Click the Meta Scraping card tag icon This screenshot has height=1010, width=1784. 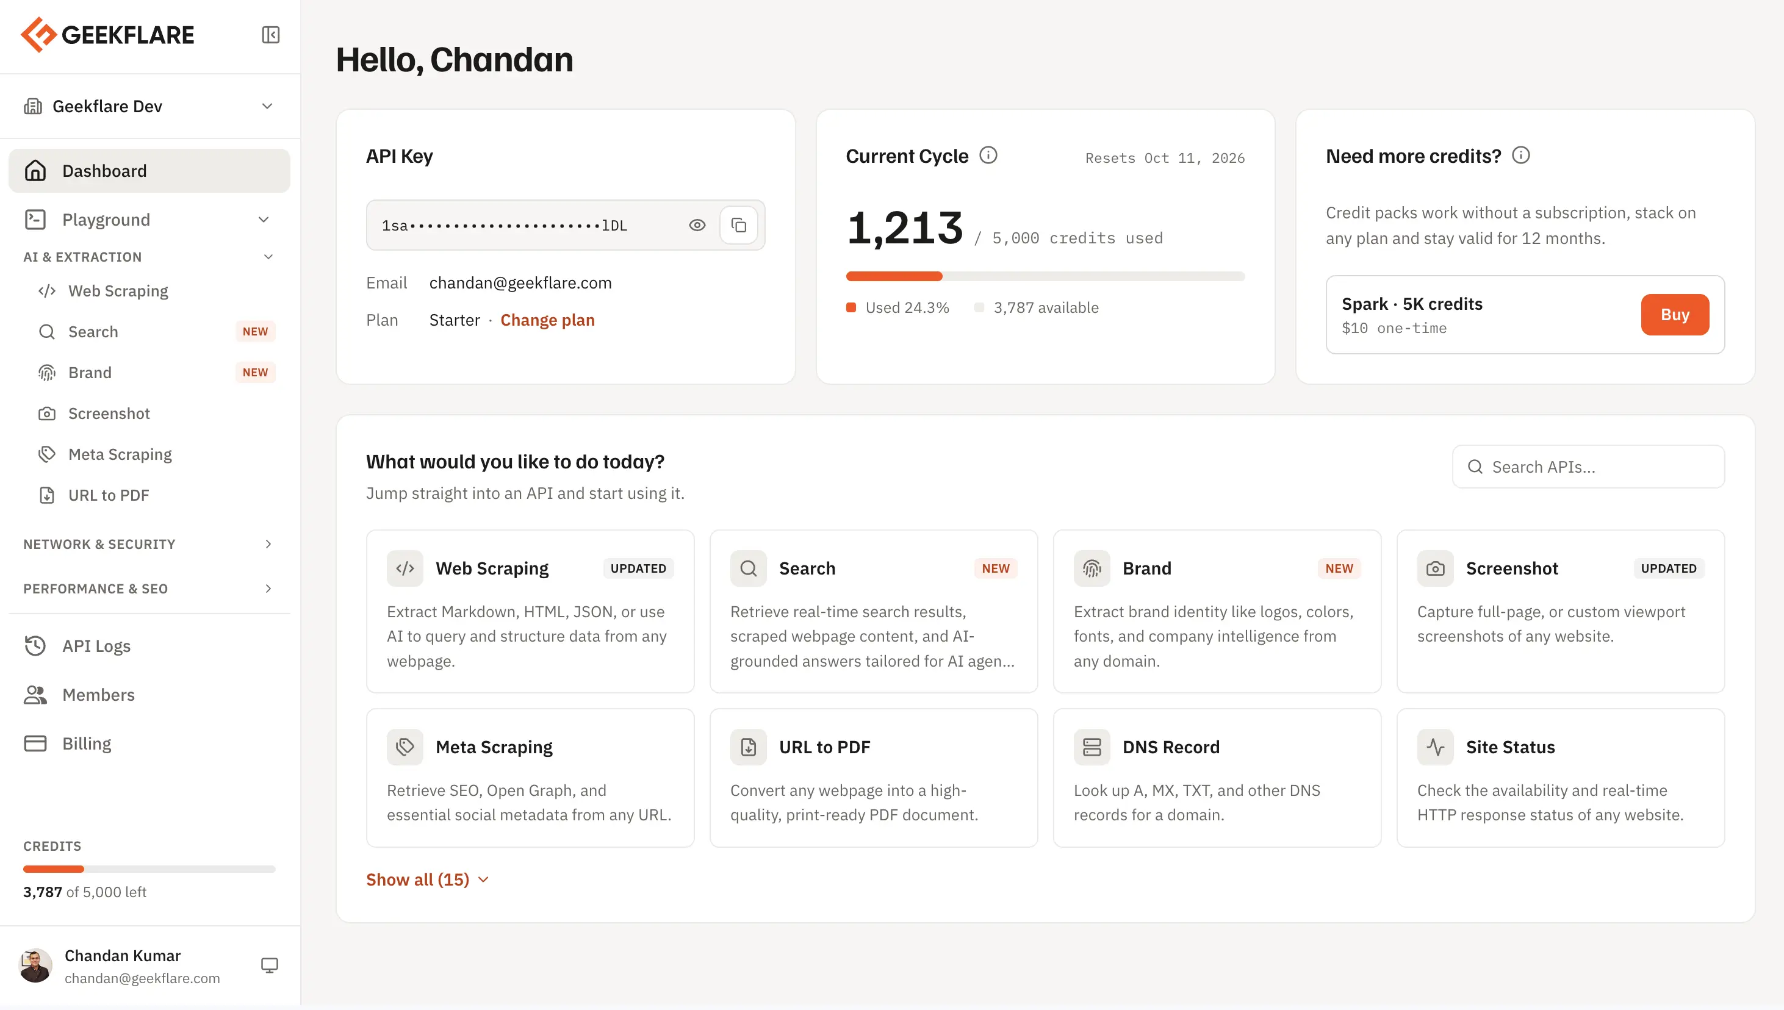pos(405,747)
